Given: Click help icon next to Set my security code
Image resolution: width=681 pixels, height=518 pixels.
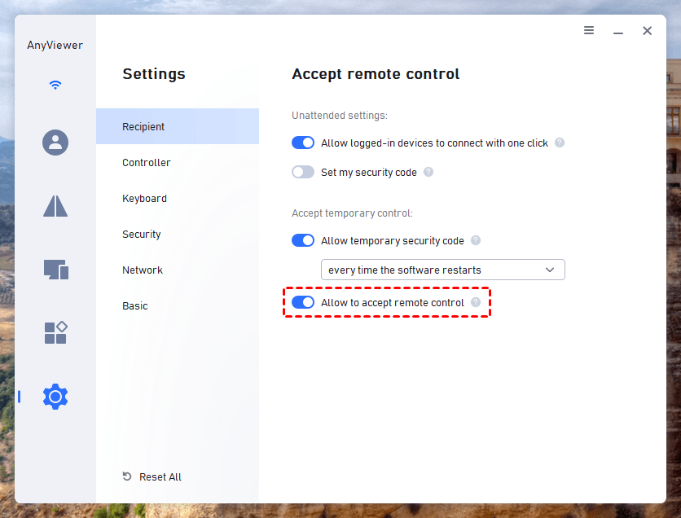Looking at the screenshot, I should [x=428, y=172].
